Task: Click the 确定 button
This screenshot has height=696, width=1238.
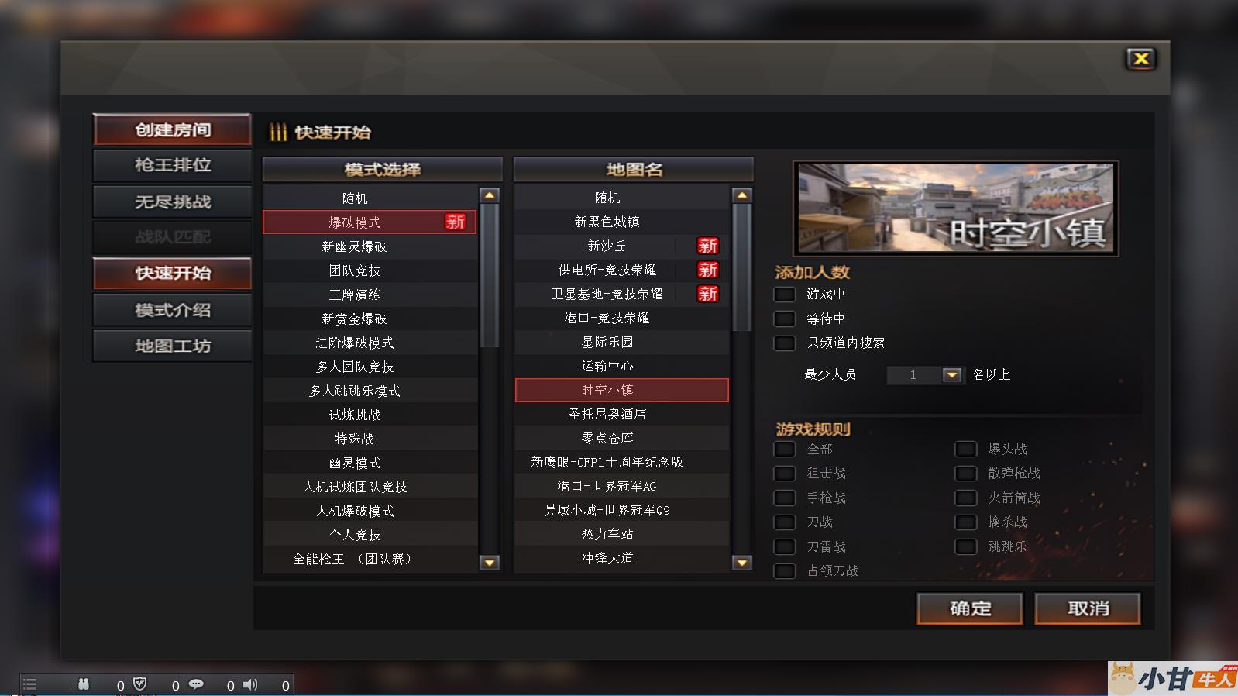Action: click(x=970, y=608)
